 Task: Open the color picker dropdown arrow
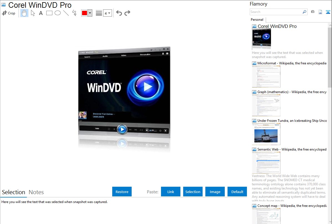click(x=90, y=13)
